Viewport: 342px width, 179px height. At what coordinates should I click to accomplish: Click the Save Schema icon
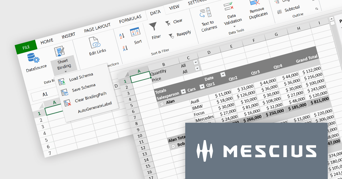pos(65,92)
